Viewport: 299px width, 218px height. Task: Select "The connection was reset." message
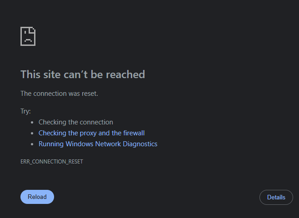click(59, 94)
